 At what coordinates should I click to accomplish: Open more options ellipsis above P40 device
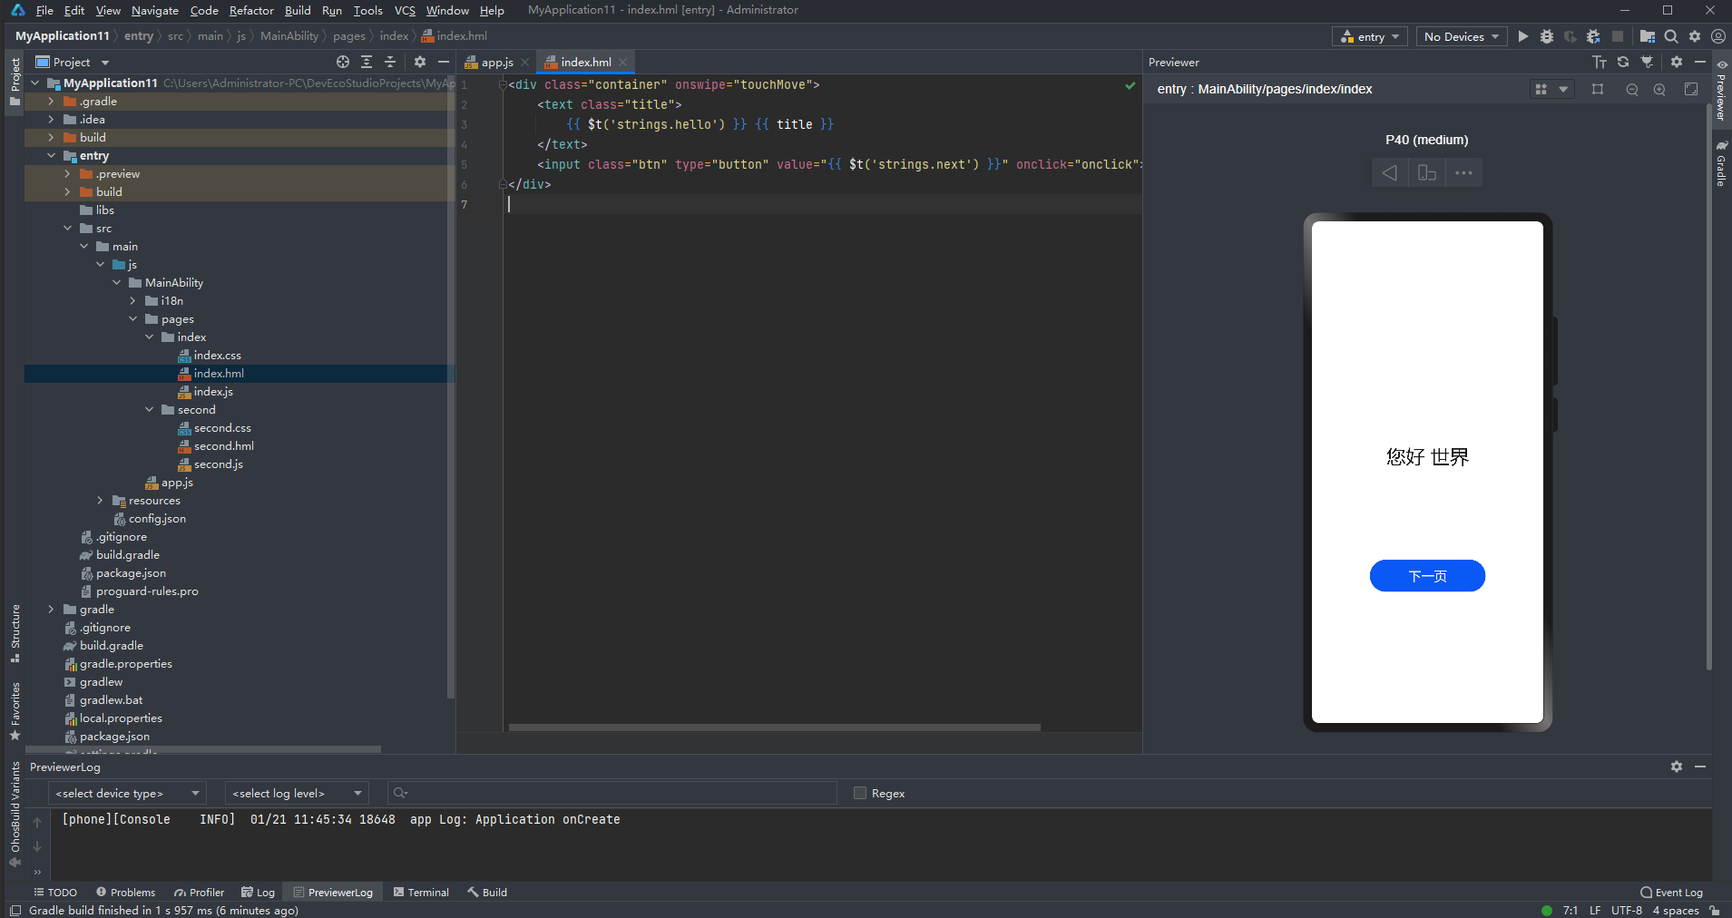(x=1464, y=172)
